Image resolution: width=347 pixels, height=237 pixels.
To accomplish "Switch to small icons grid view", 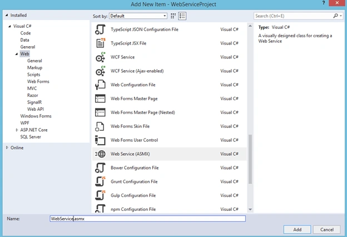I will click(x=173, y=16).
